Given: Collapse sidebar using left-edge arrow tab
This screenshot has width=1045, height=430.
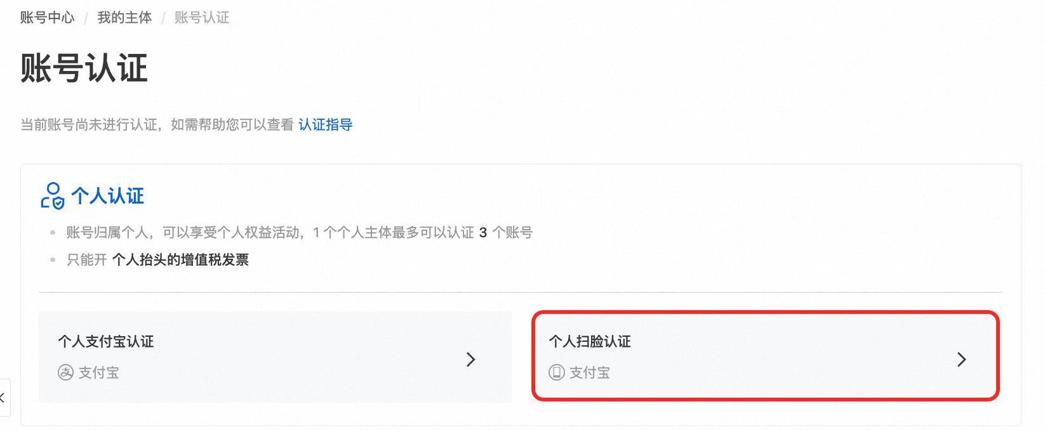Looking at the screenshot, I should [x=4, y=398].
